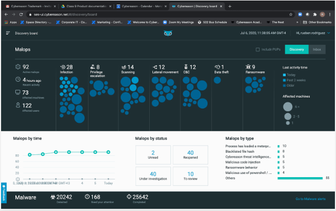Screen dimensions: 336x211
Task: Click the Cybereason owl logo
Action: (168, 33)
